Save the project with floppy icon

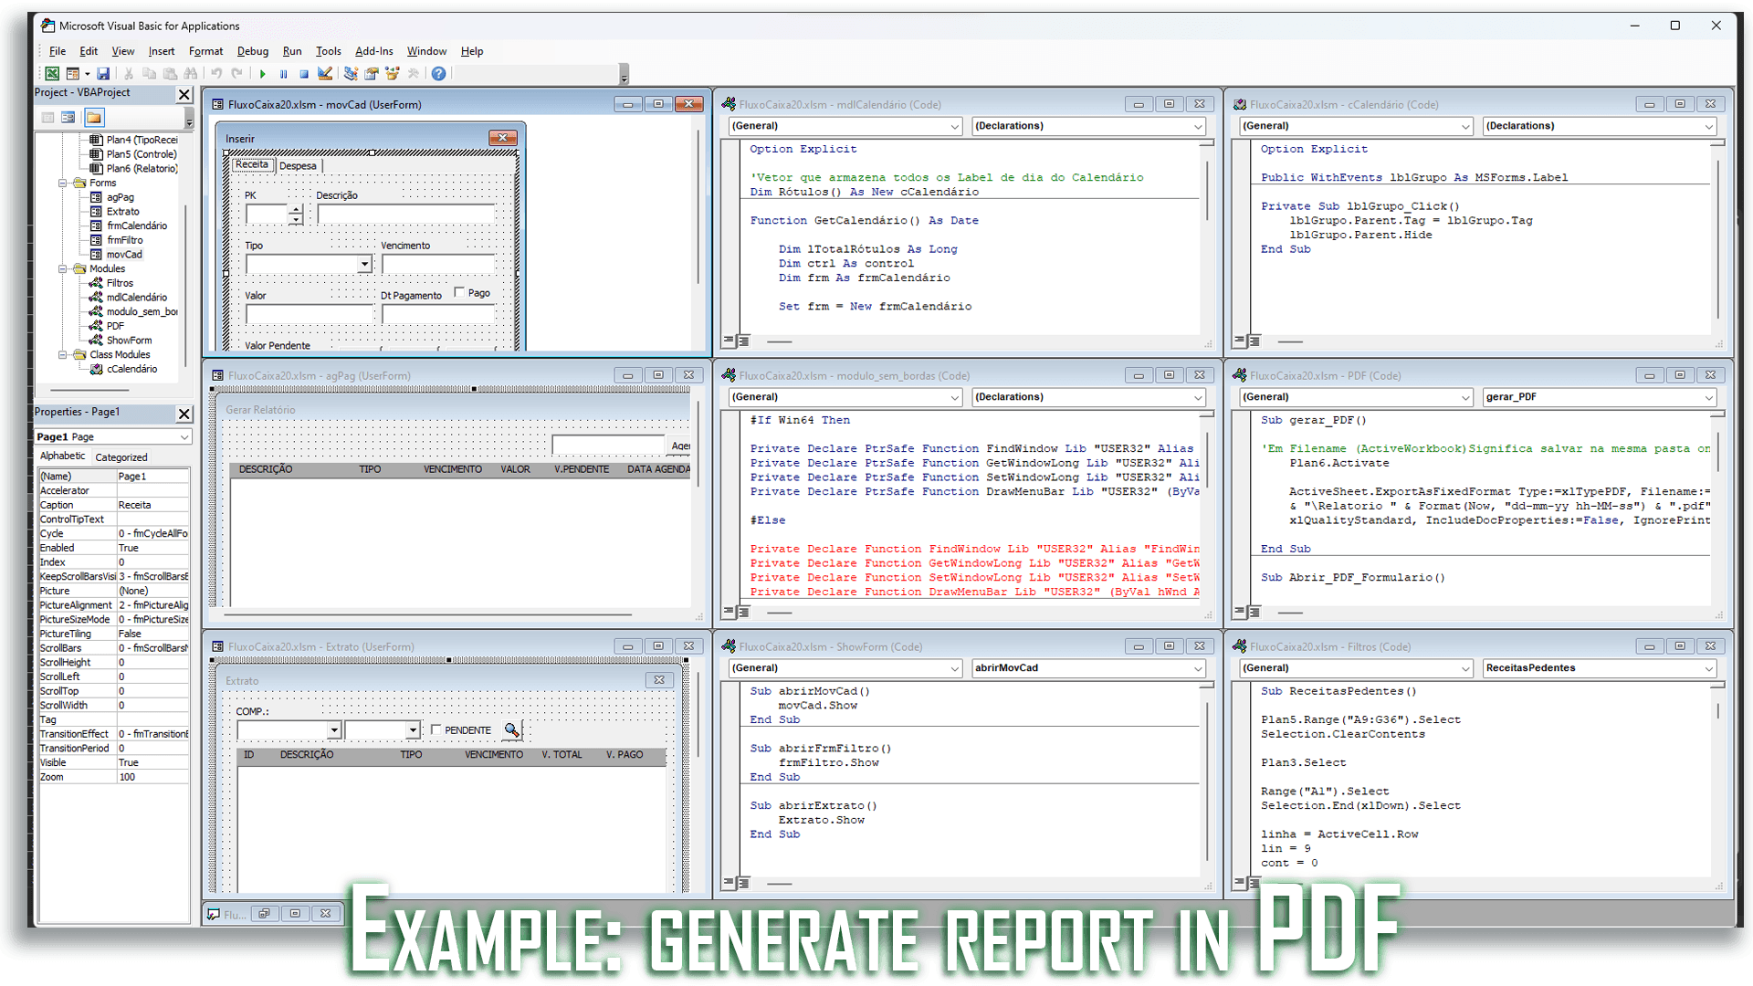point(103,74)
